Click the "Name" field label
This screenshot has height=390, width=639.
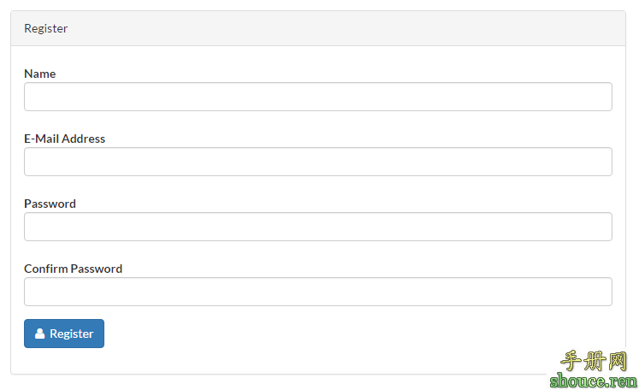click(x=39, y=74)
